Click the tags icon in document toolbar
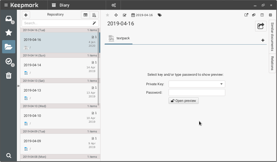The image size is (277, 162). 160,15
